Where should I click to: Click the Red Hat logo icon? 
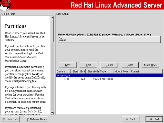pyautogui.click(x=5, y=5)
